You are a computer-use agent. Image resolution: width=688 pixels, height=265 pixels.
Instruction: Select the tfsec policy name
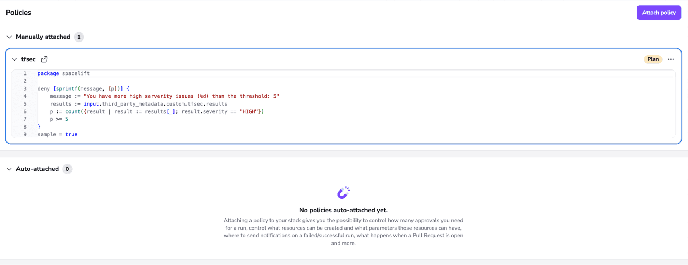tap(28, 59)
